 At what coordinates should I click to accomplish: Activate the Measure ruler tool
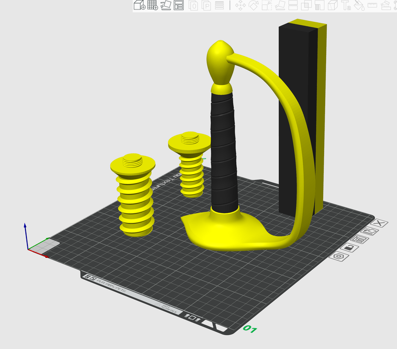[x=372, y=5]
